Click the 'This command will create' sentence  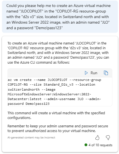pyautogui.click(x=56, y=115)
